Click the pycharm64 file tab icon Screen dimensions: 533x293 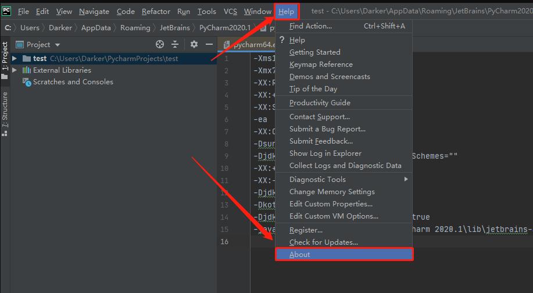point(227,45)
